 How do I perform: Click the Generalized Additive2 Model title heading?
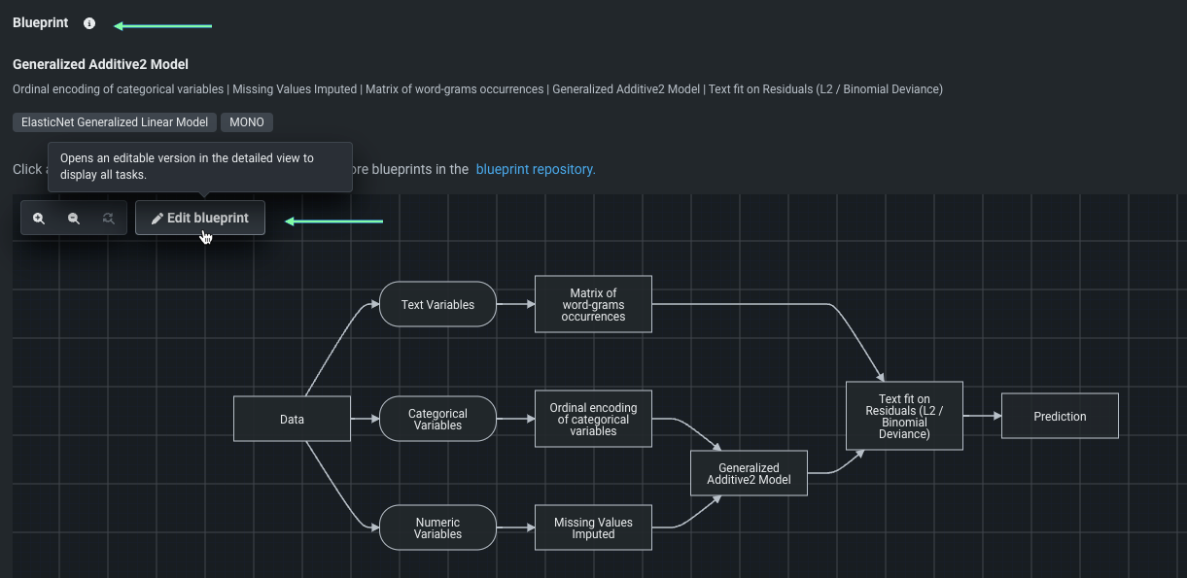point(100,64)
